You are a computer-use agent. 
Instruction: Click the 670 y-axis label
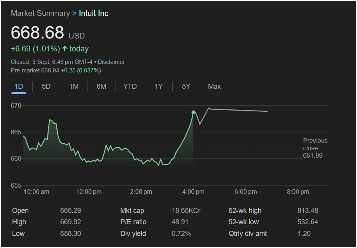(x=16, y=106)
